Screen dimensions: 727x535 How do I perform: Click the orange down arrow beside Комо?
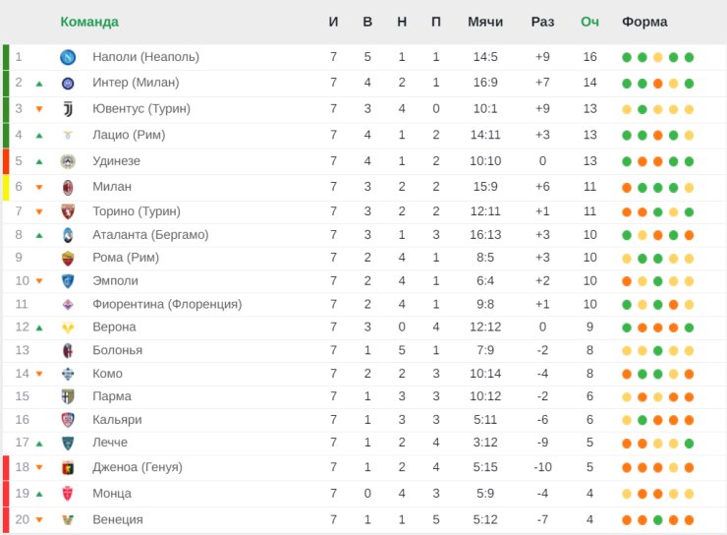pos(39,374)
